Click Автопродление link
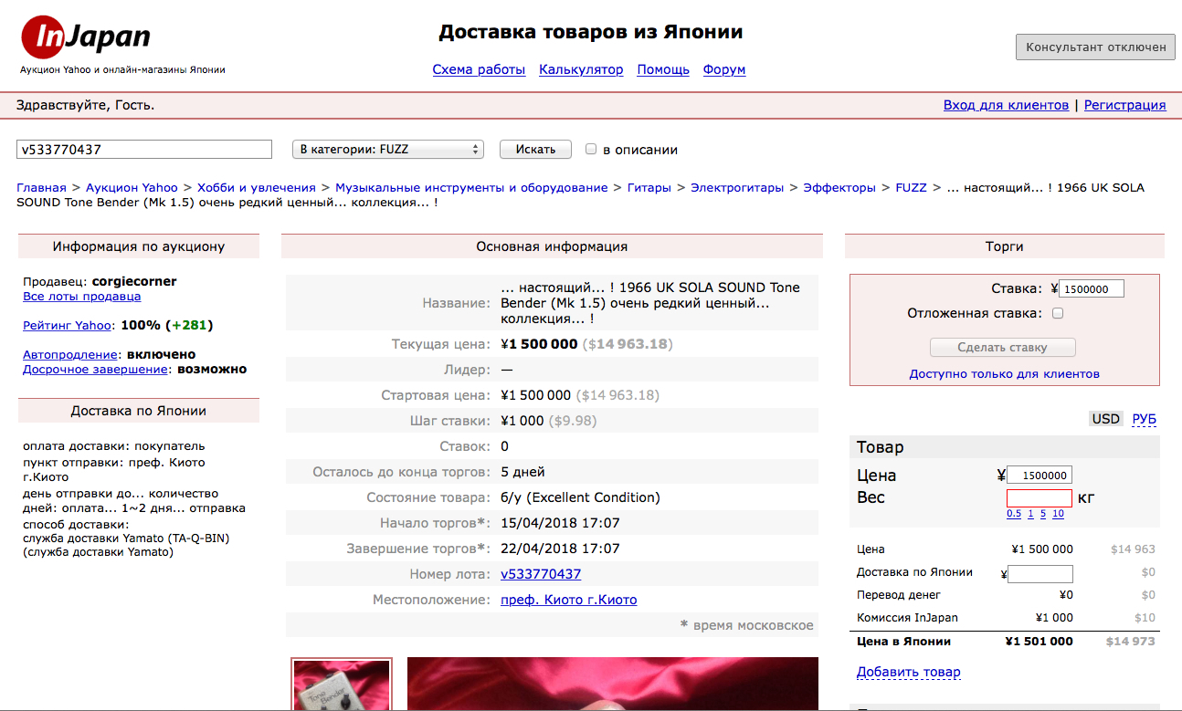Image resolution: width=1182 pixels, height=711 pixels. coord(70,354)
